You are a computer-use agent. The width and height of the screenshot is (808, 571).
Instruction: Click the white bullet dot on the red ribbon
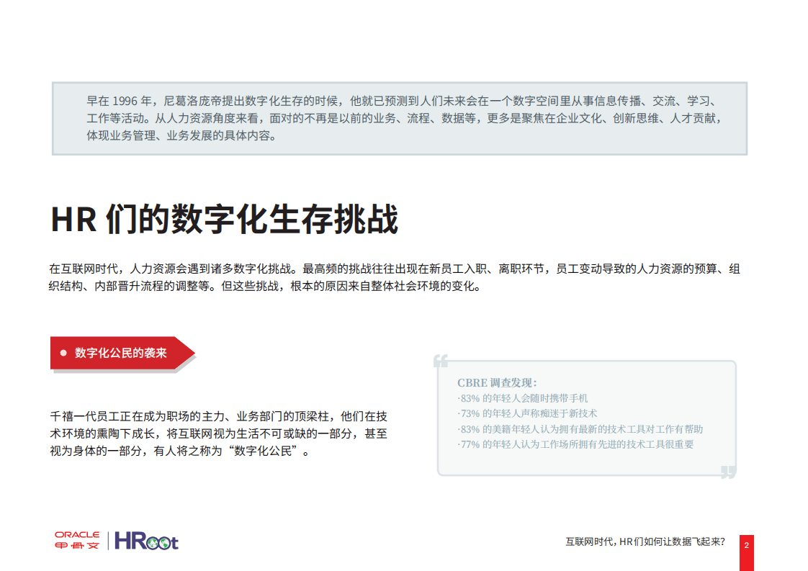(63, 353)
